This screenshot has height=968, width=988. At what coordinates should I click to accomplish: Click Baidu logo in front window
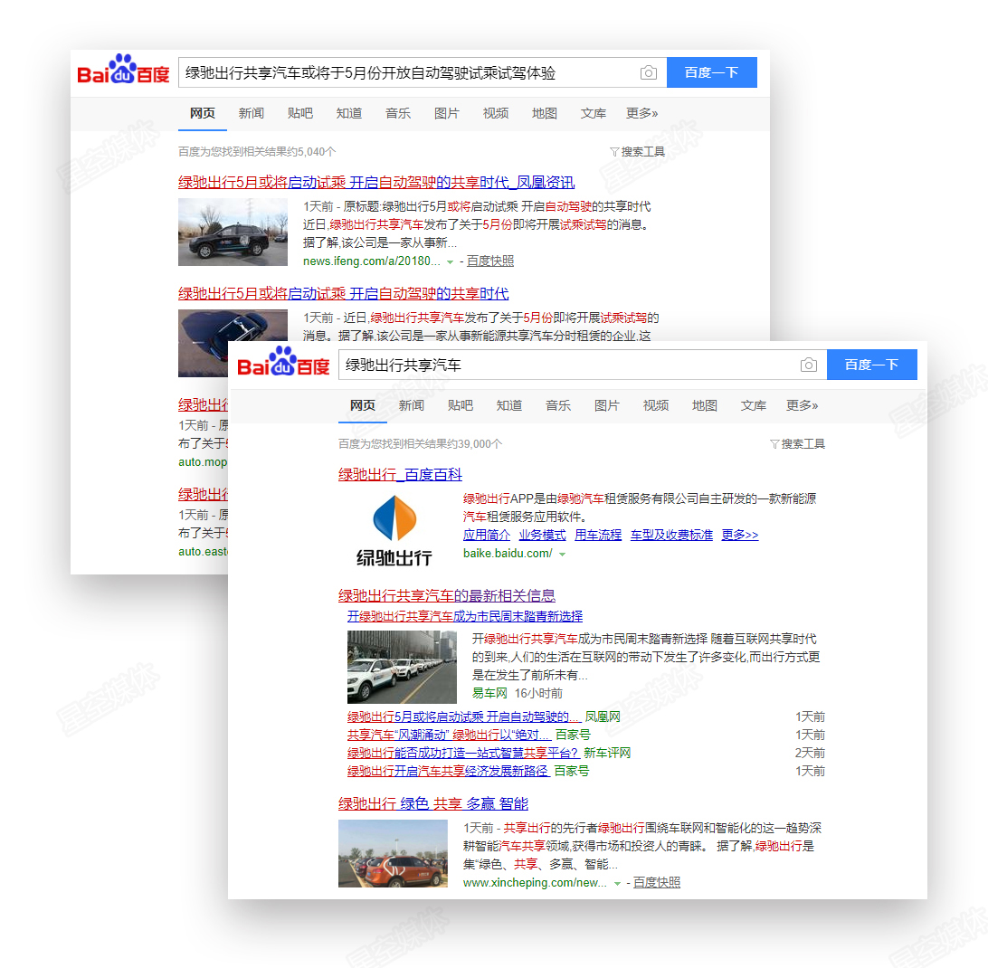point(283,362)
